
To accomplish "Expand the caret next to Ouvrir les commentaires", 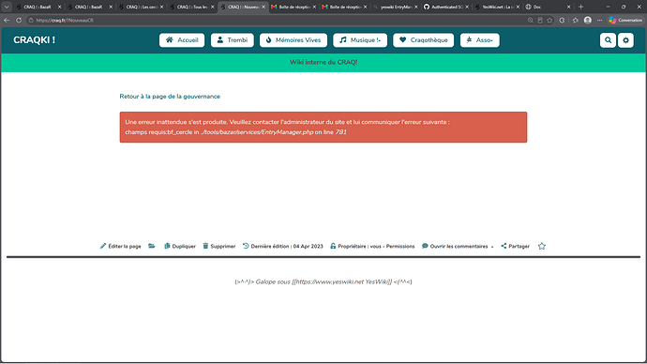I will (492, 247).
